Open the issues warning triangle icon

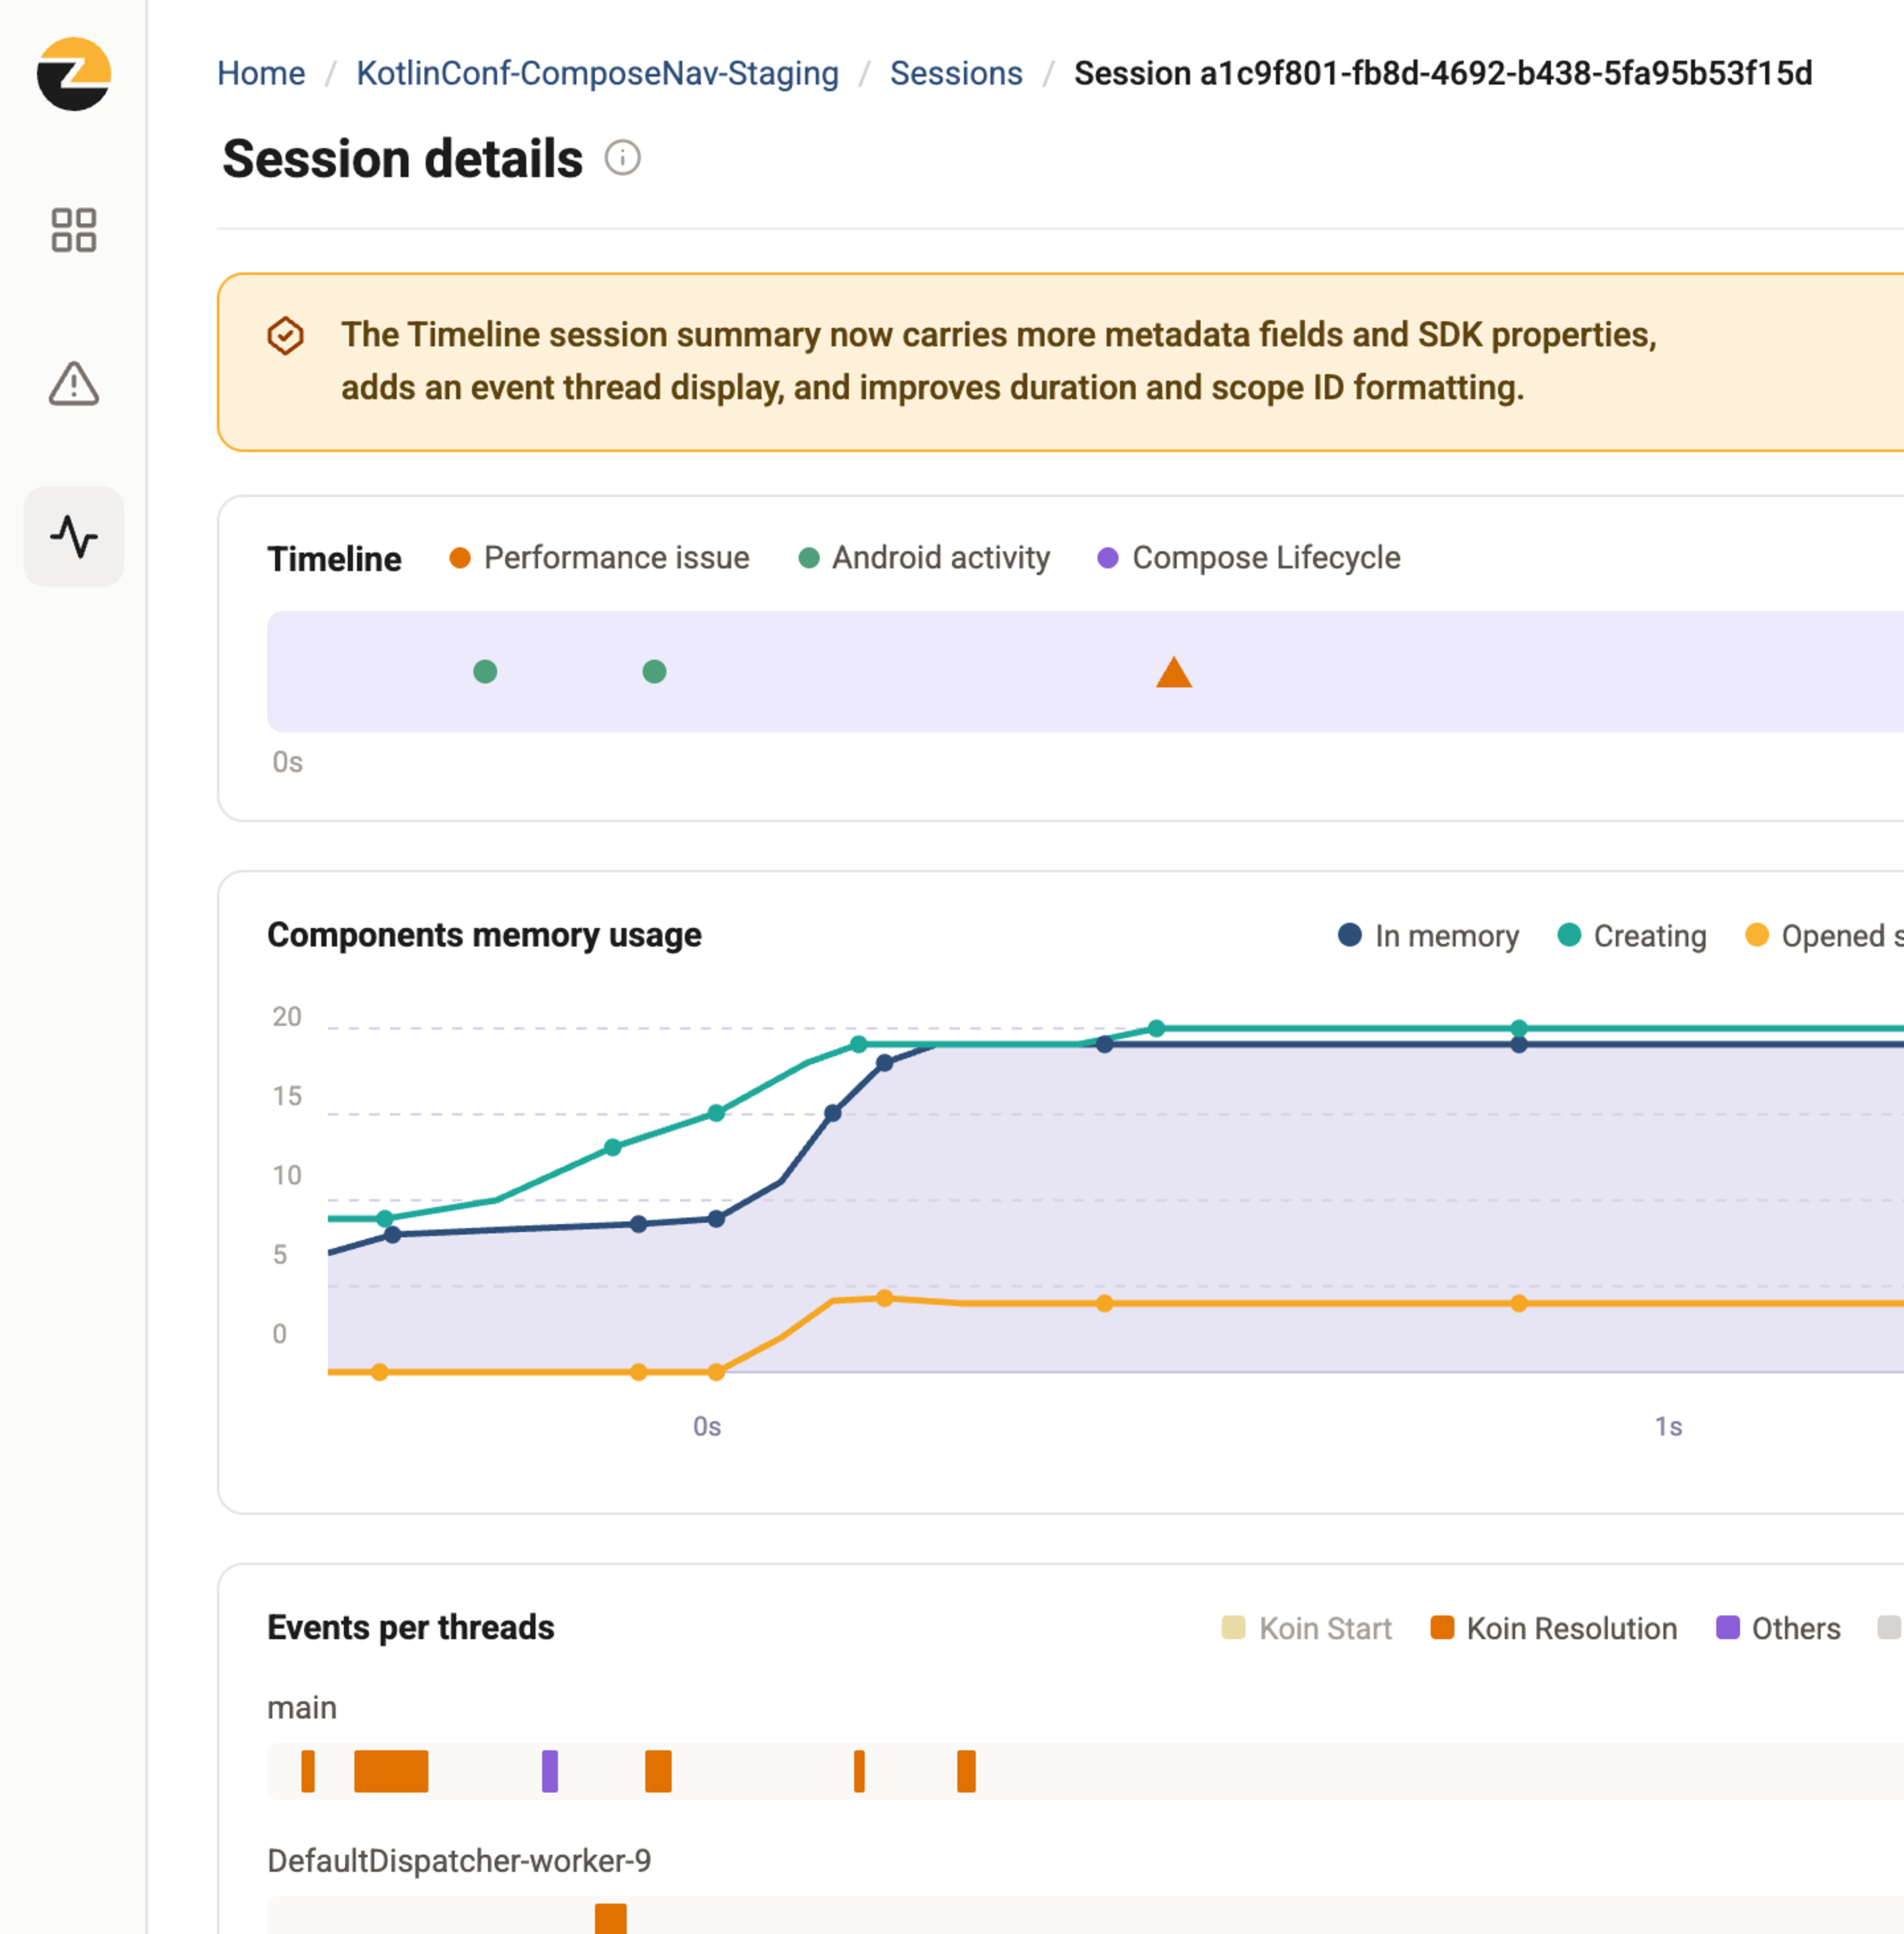tap(74, 384)
